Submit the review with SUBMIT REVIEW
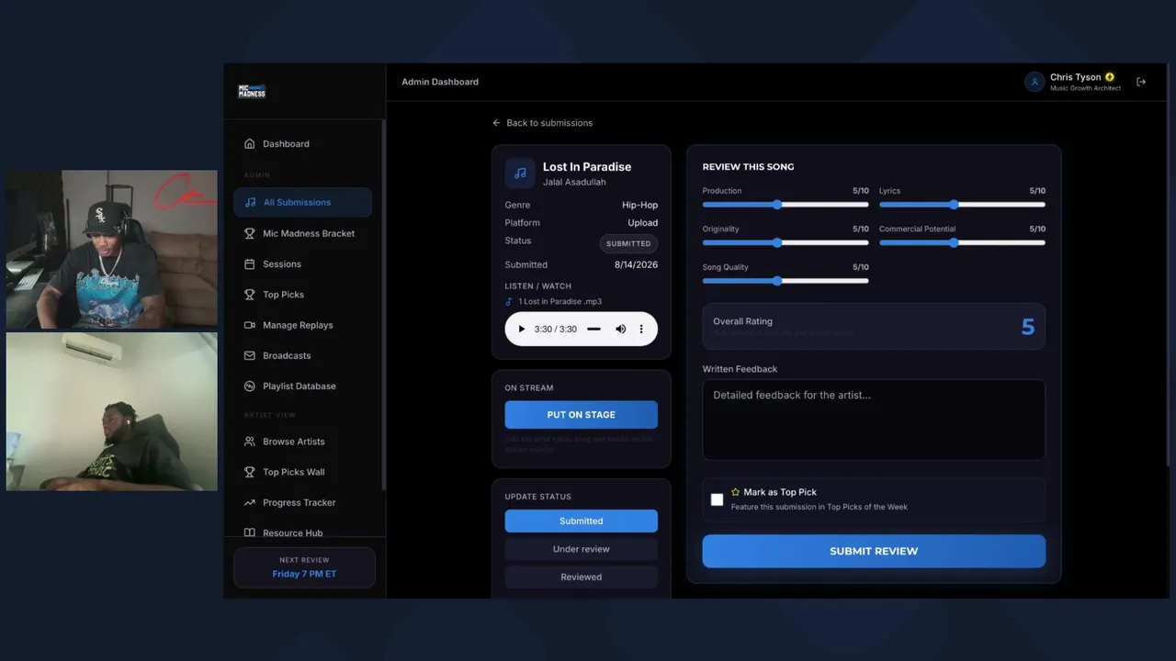Viewport: 1176px width, 661px height. [874, 551]
